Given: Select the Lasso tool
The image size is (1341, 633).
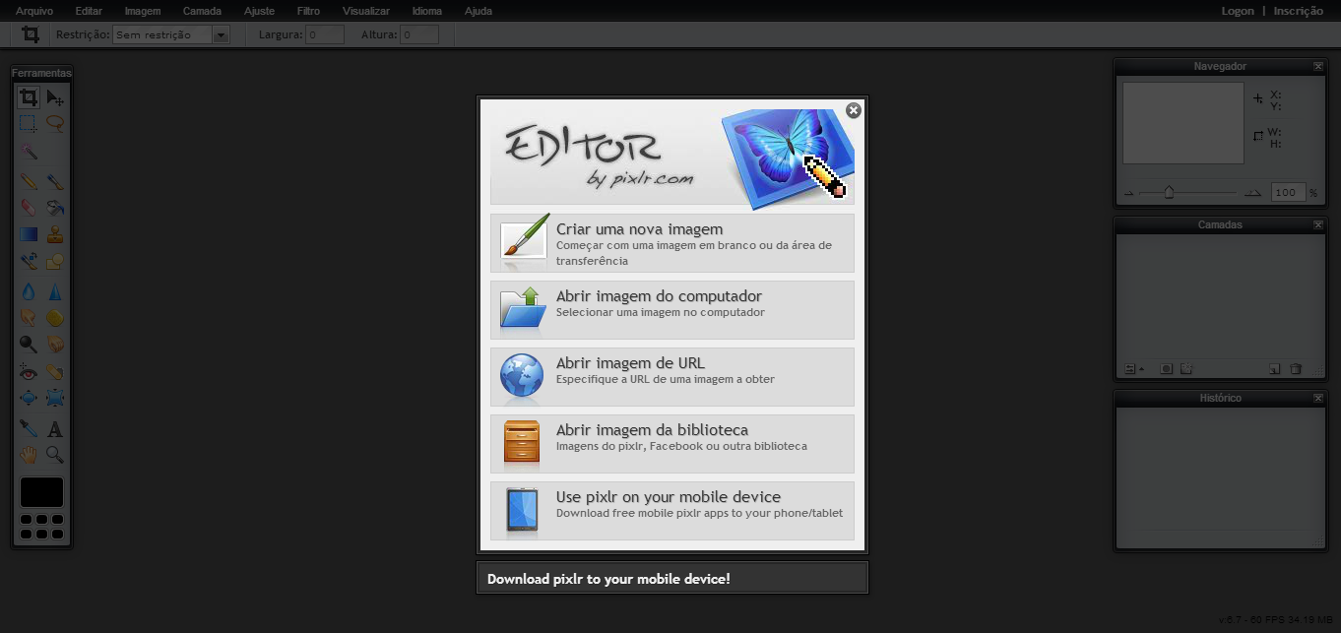Looking at the screenshot, I should click(55, 124).
